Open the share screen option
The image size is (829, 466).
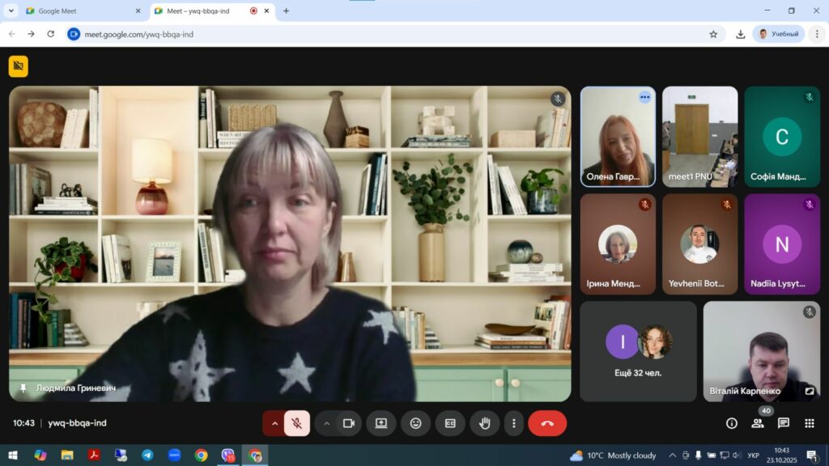(x=380, y=423)
